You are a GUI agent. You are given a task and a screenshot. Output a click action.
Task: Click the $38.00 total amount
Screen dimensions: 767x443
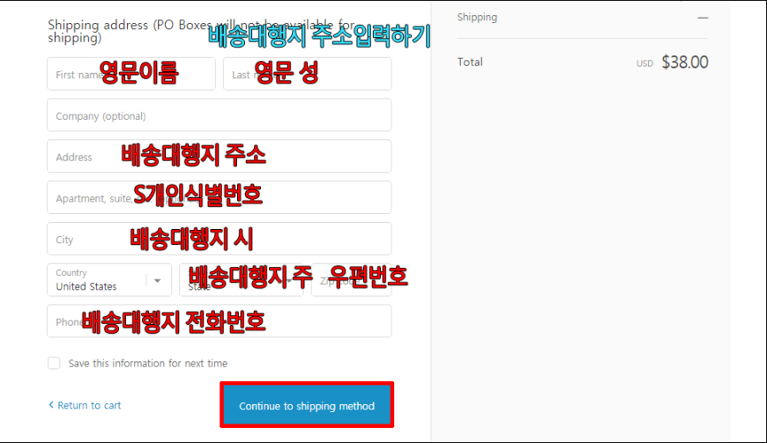[x=685, y=62]
